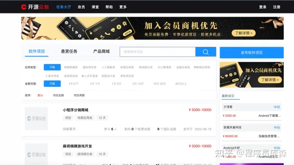Viewport: 294px width, 165px height.
Task: Click 安徽禾麦科技 in latest deals
Action: [232, 127]
